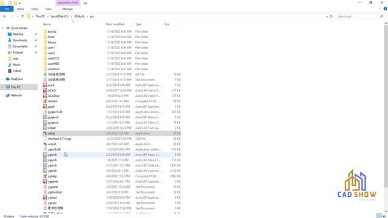388x218 pixels.
Task: Open the File menu
Action: [x=7, y=9]
